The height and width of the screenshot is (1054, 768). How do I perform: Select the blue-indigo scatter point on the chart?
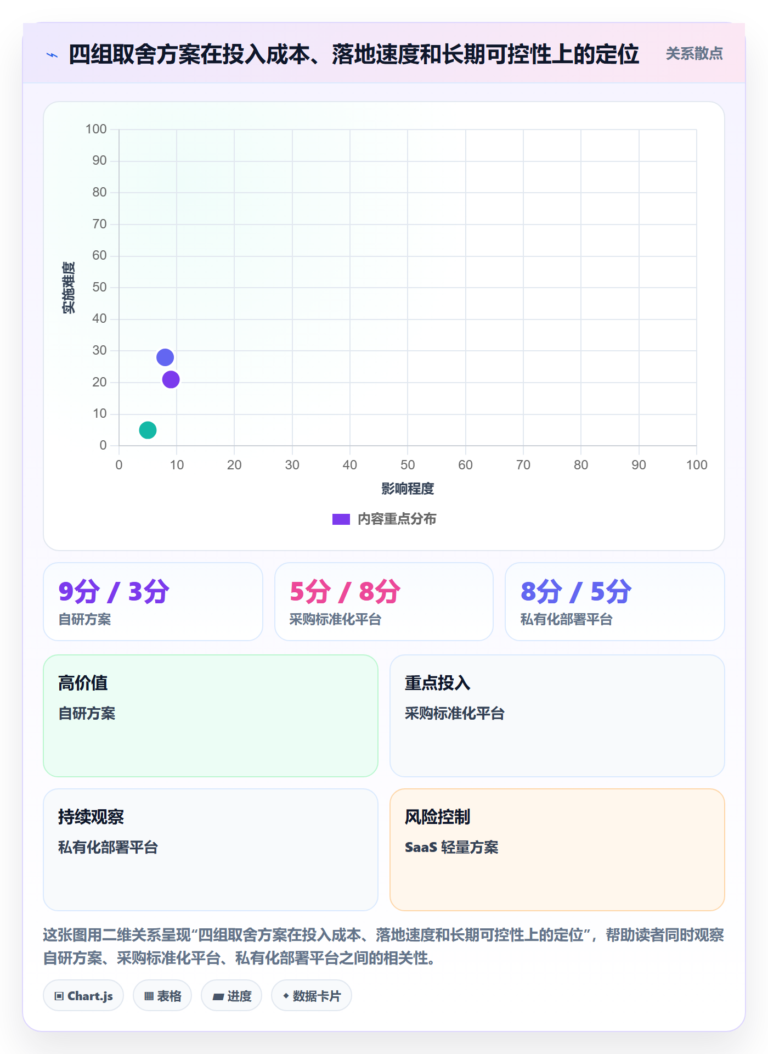click(165, 357)
